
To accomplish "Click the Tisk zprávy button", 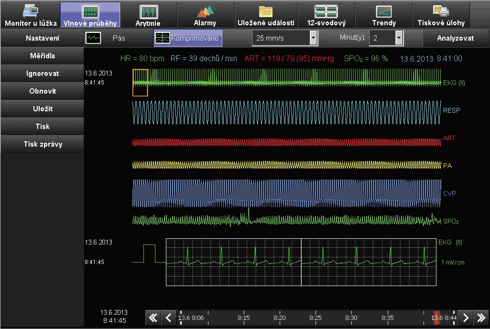I will 42,144.
